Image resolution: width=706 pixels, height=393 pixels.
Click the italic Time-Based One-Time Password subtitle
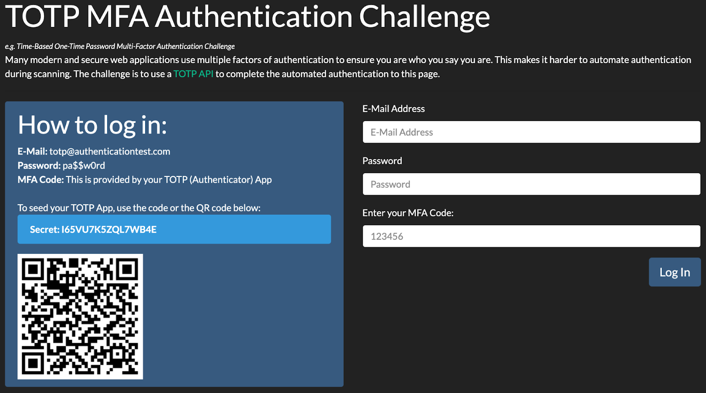pos(120,46)
